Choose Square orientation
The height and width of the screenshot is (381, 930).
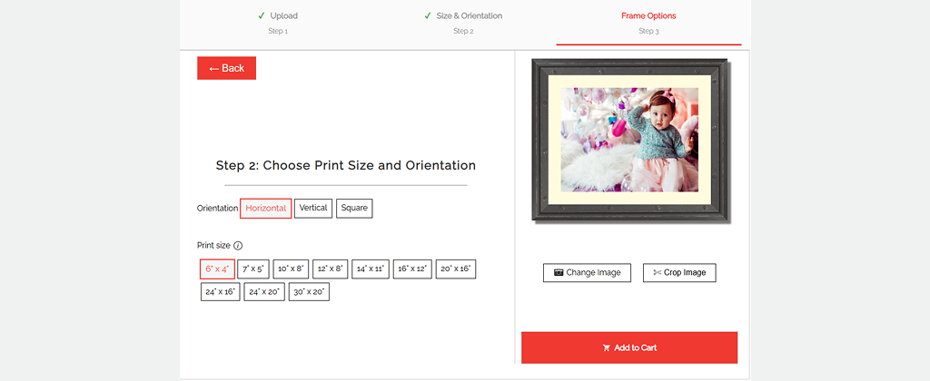click(354, 209)
